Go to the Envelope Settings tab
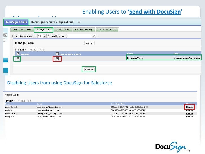 coord(84,30)
